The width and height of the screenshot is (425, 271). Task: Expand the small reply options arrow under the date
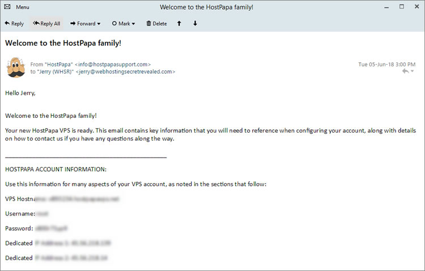[413, 71]
